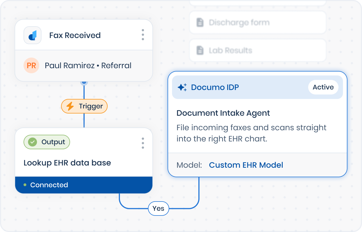Select the Lab Results item

click(x=258, y=51)
